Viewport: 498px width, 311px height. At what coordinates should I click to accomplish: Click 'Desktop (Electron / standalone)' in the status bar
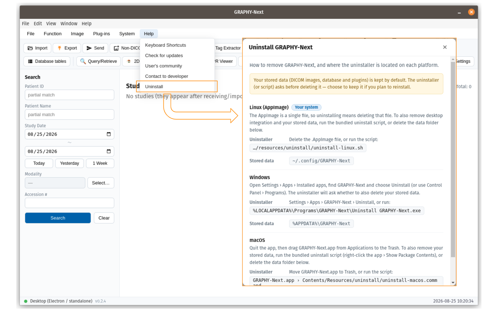tap(61, 301)
